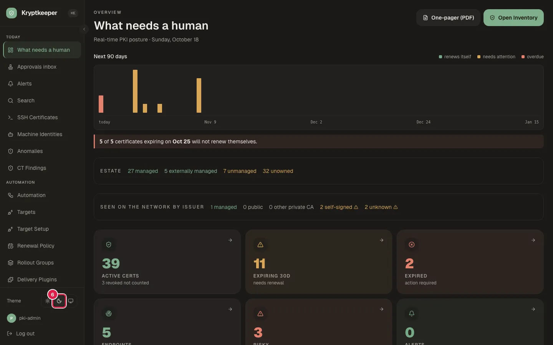Click 2 self-signed issuer link
The image size is (553, 345).
(339, 207)
